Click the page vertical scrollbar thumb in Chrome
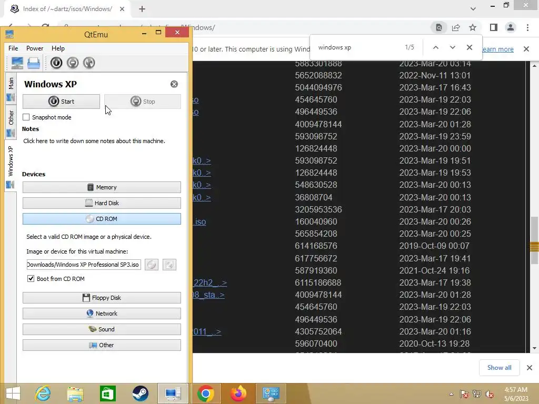 coord(534,240)
